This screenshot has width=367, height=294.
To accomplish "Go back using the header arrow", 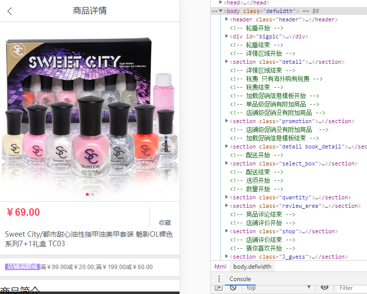I will point(9,11).
